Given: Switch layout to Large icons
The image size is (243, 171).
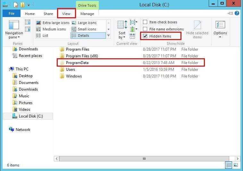Looking at the screenshot, I should point(84,23).
